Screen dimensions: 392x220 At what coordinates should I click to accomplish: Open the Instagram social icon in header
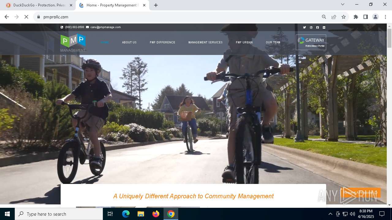click(x=311, y=28)
